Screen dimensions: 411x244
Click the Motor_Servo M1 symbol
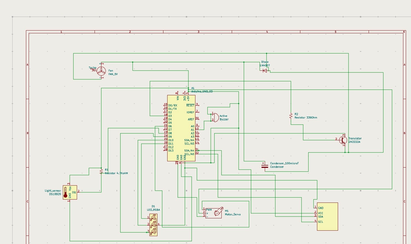pos(214,213)
